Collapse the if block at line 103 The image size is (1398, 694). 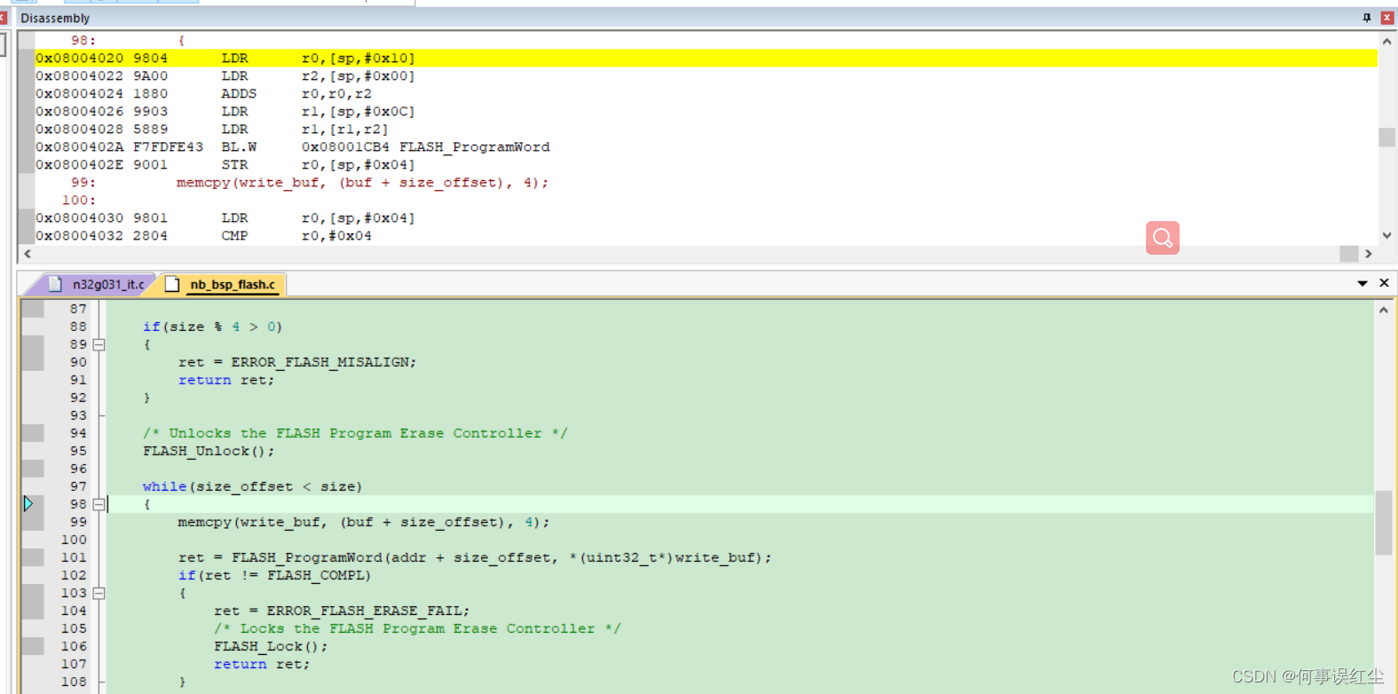[x=99, y=593]
